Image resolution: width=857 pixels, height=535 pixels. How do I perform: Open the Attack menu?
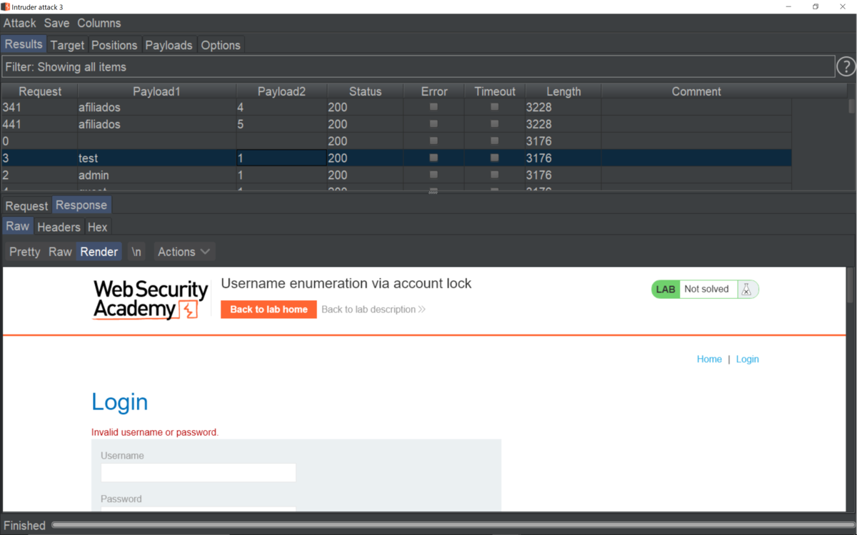(20, 23)
